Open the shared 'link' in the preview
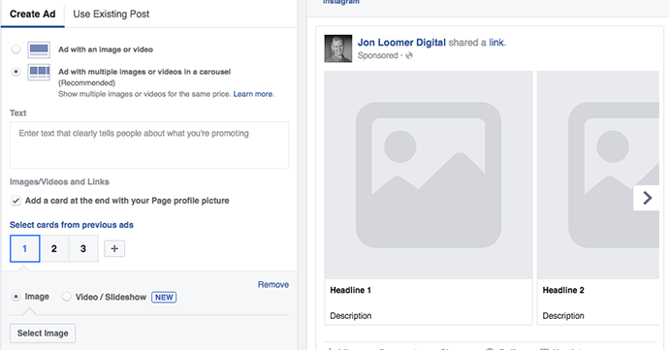Screen dimensions: 669x350 coord(496,43)
